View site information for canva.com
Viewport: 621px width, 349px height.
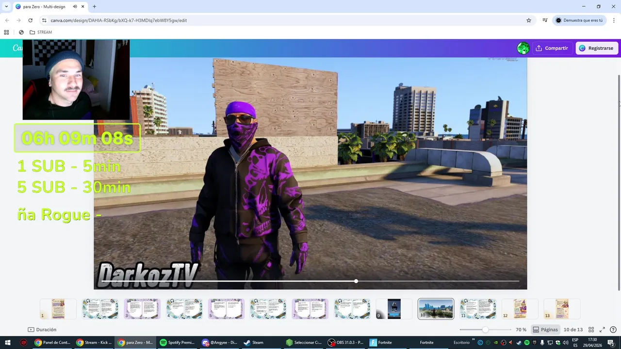tap(44, 20)
